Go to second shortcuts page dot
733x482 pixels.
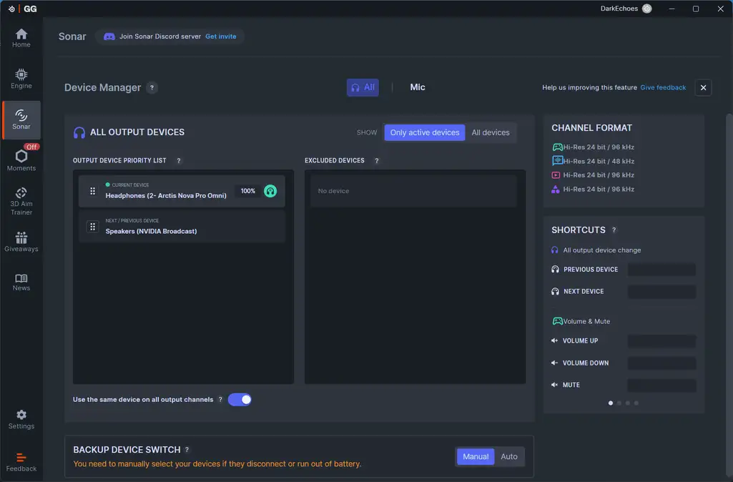[x=619, y=403]
